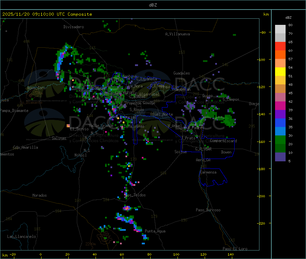The image size is (306, 259).
Task: Click the Guadales location label
Action: pos(182,73)
